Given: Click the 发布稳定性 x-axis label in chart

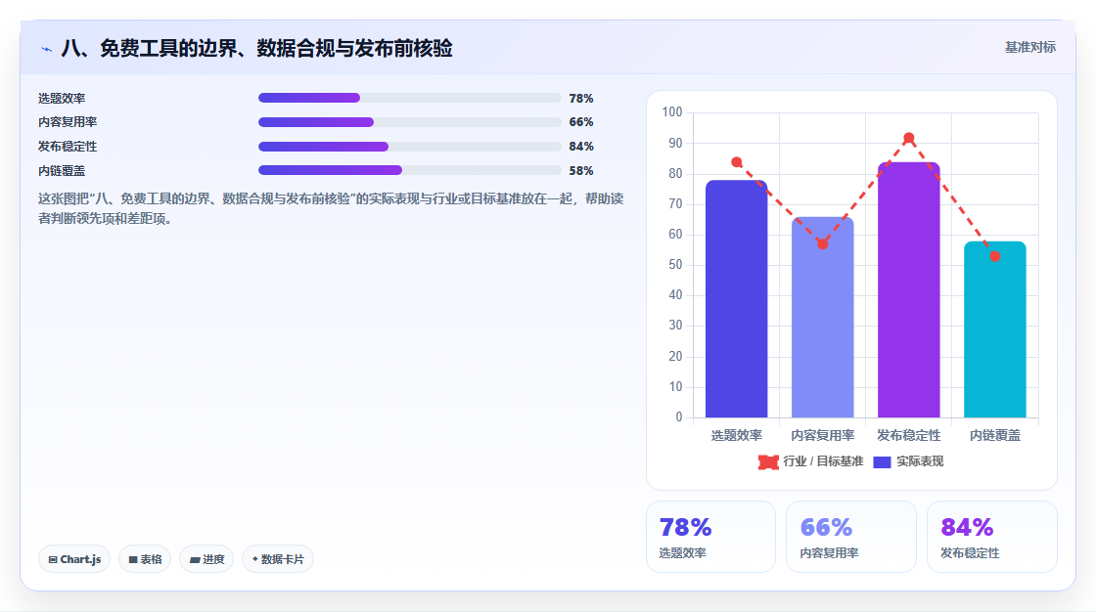Looking at the screenshot, I should point(909,435).
